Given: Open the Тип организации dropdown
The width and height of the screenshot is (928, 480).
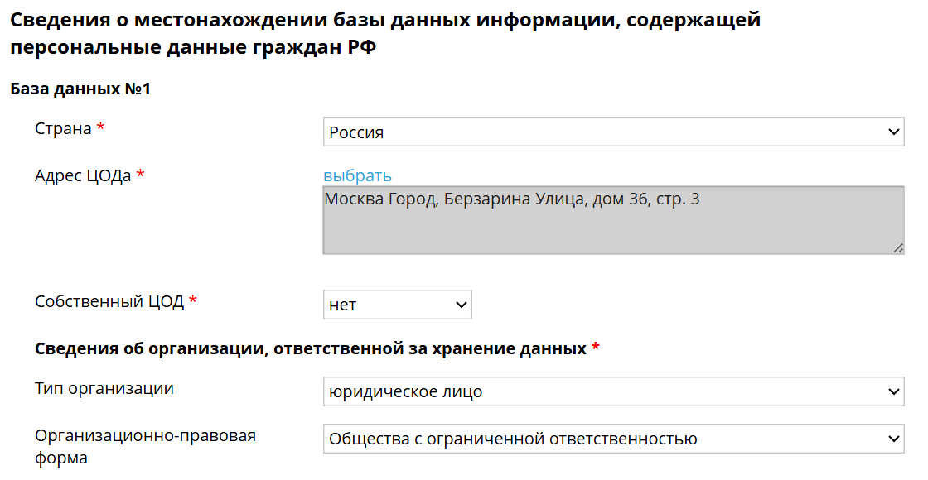Looking at the screenshot, I should pos(613,391).
